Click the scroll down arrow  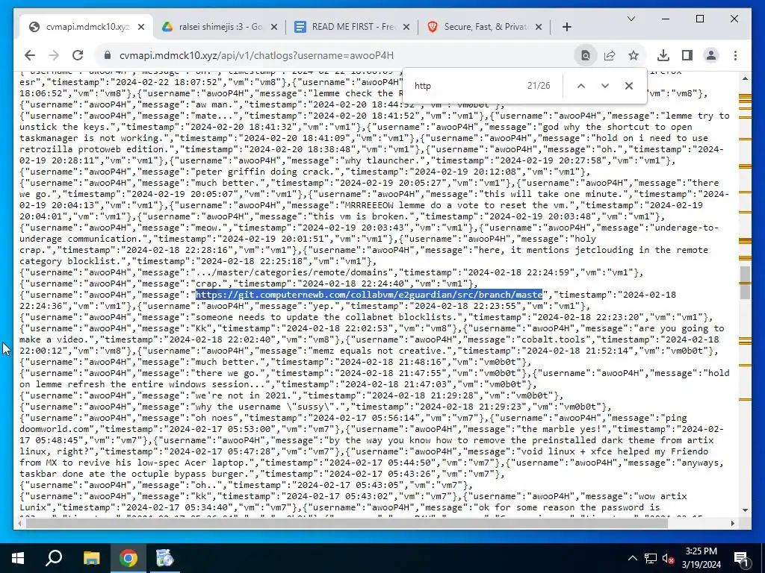tap(745, 510)
